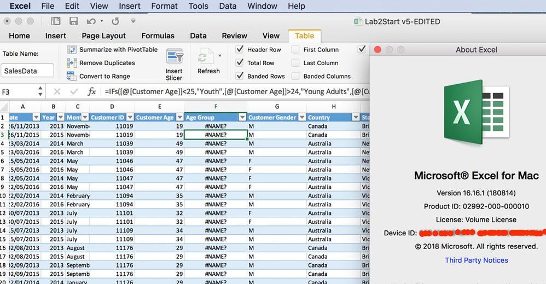Open the customize quick access toolbar menu

click(x=133, y=21)
